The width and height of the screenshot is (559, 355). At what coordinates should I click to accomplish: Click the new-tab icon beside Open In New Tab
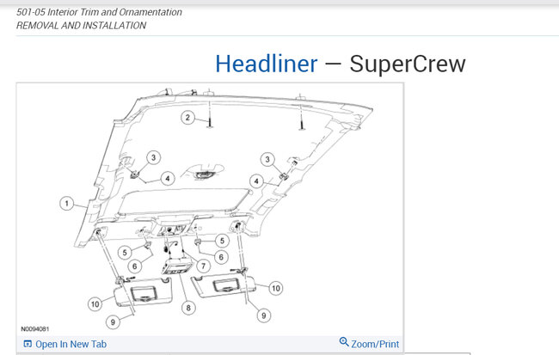(28, 344)
